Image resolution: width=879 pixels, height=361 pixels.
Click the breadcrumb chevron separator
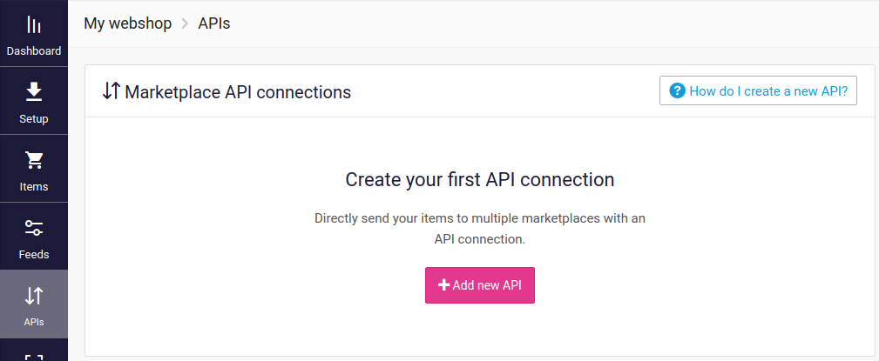pyautogui.click(x=185, y=24)
